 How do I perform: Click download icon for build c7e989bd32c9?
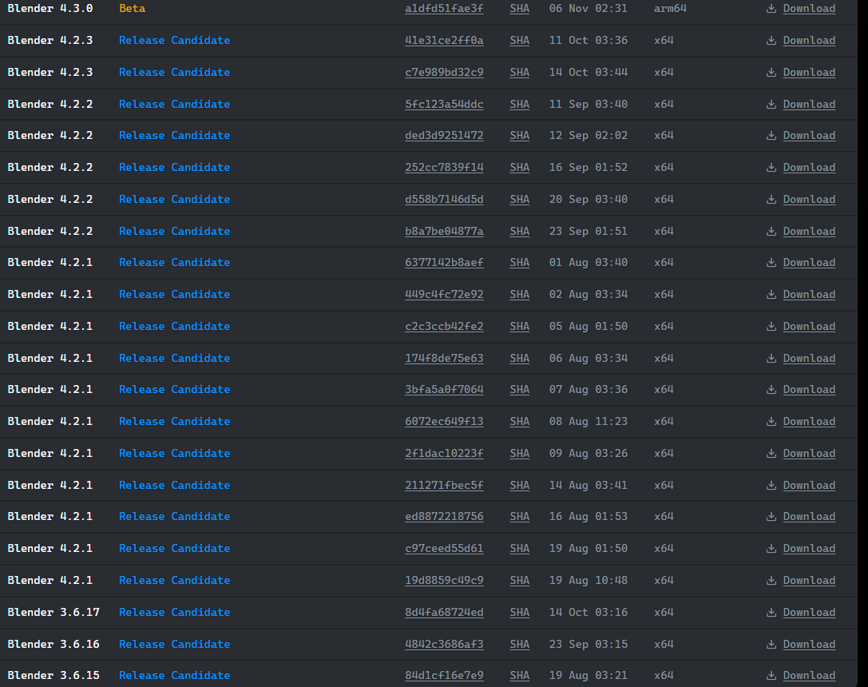(771, 73)
